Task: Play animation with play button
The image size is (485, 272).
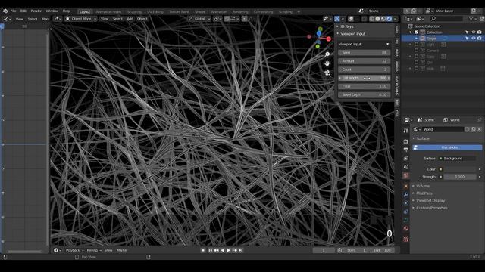Action: [228, 250]
